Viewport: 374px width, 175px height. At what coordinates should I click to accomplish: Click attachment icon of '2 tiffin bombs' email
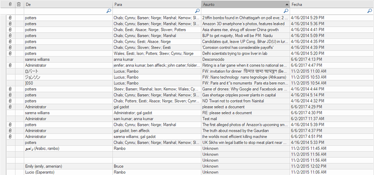pyautogui.click(x=10, y=18)
